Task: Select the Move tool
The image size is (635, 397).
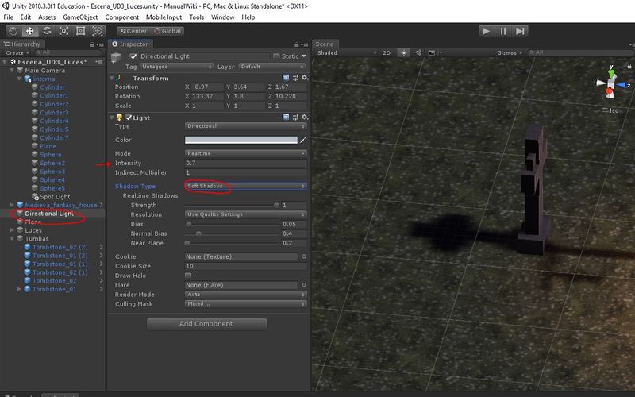Action: tap(30, 31)
